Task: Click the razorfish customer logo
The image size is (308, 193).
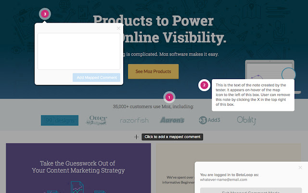Action: tap(134, 120)
